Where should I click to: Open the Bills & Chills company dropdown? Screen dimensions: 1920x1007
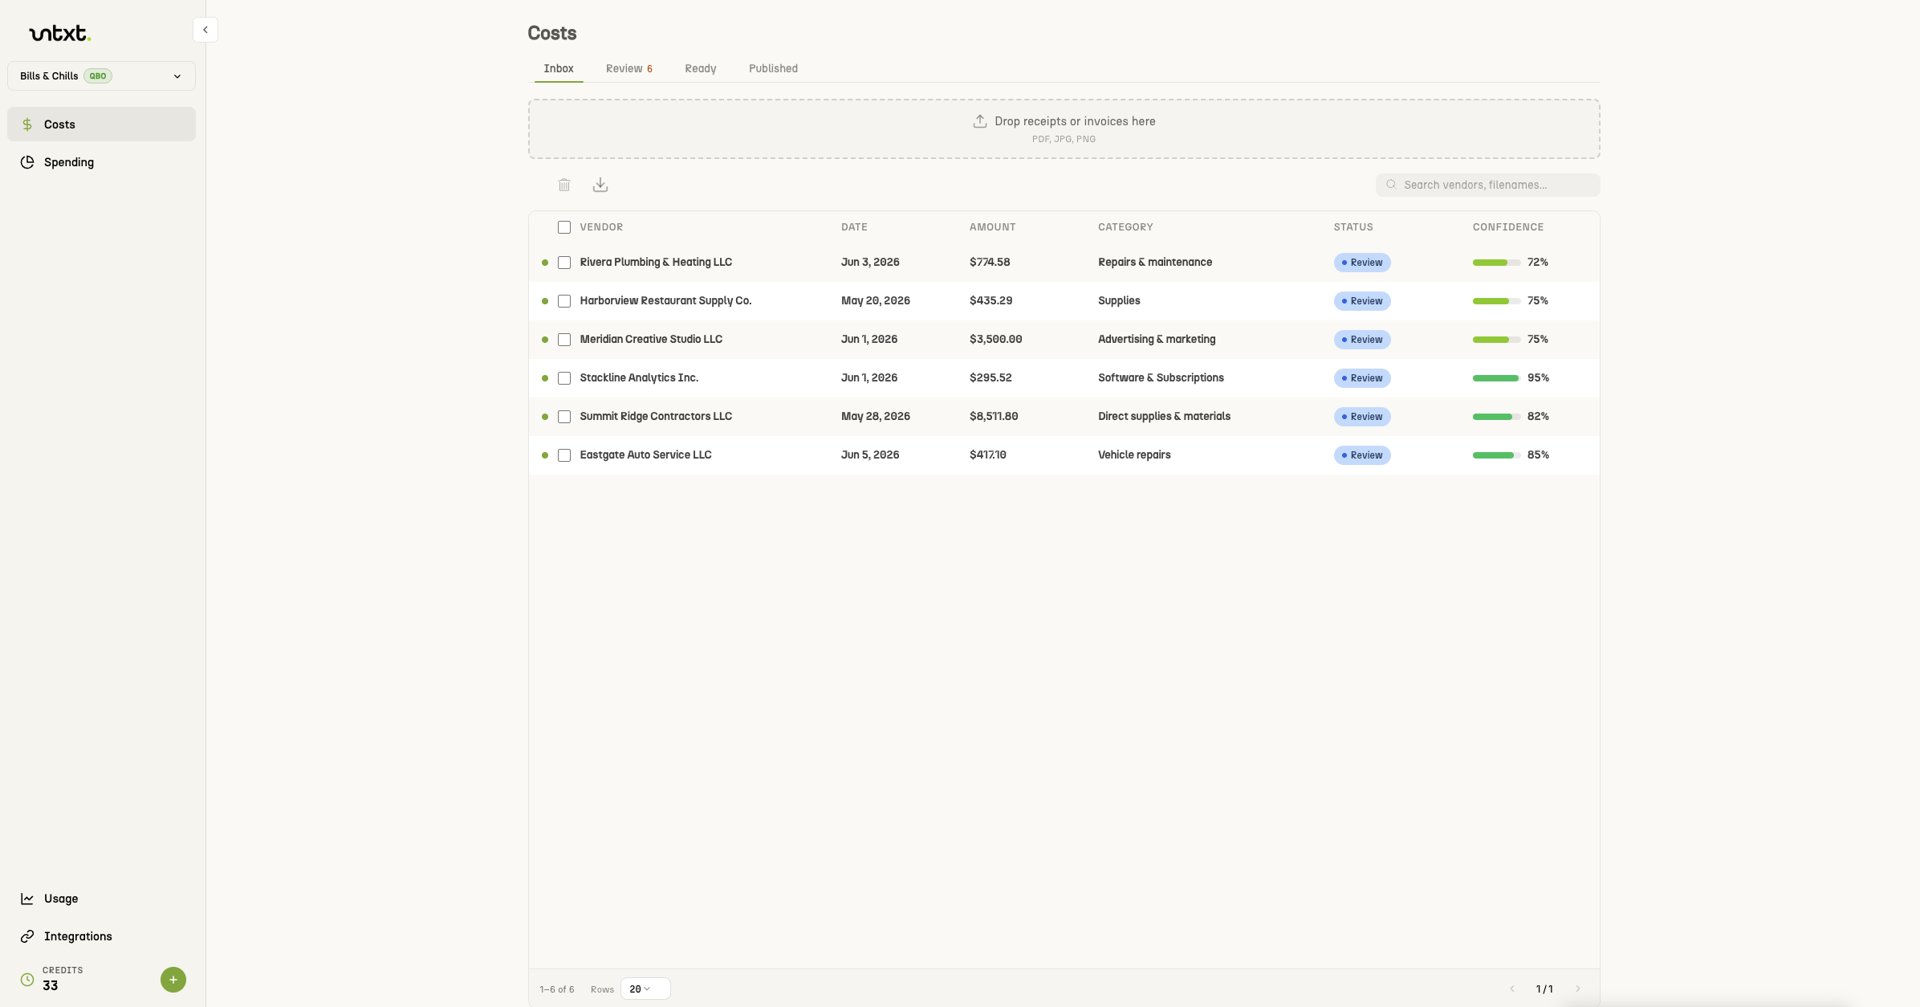tap(101, 76)
